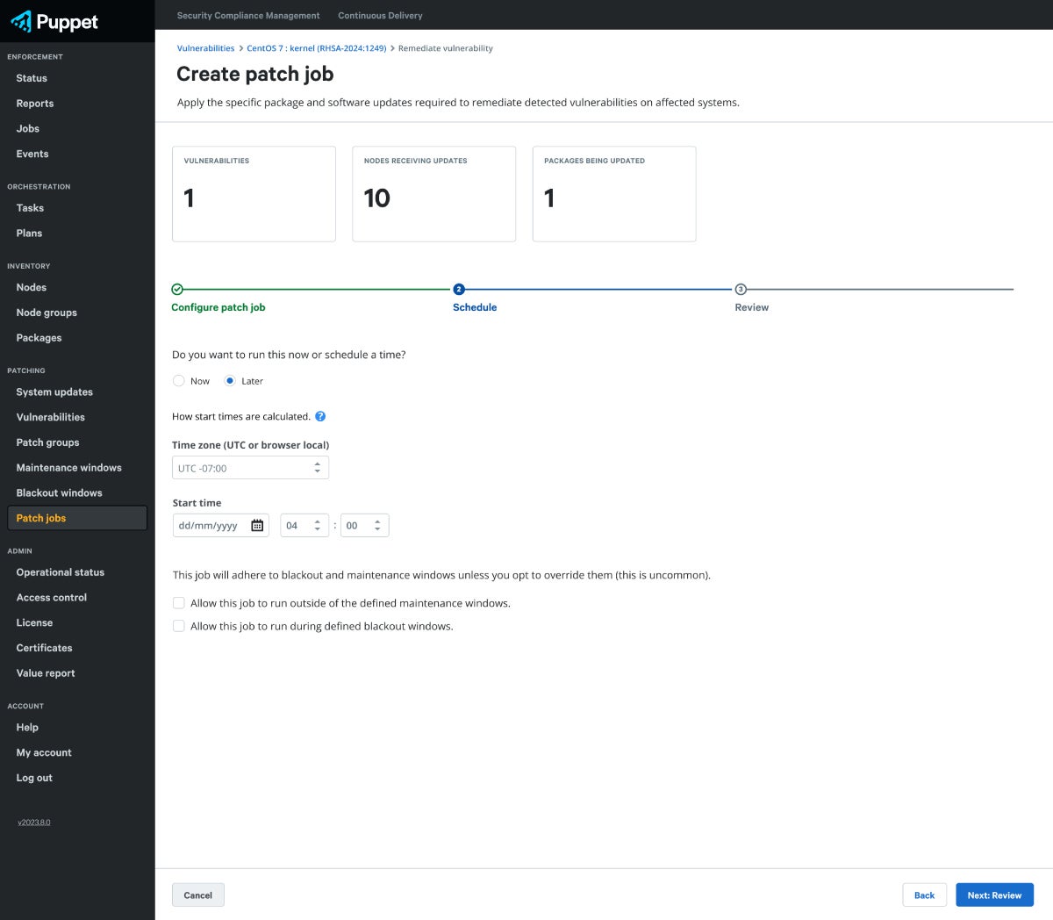Open the start date calendar picker icon
This screenshot has width=1053, height=920.
click(257, 526)
